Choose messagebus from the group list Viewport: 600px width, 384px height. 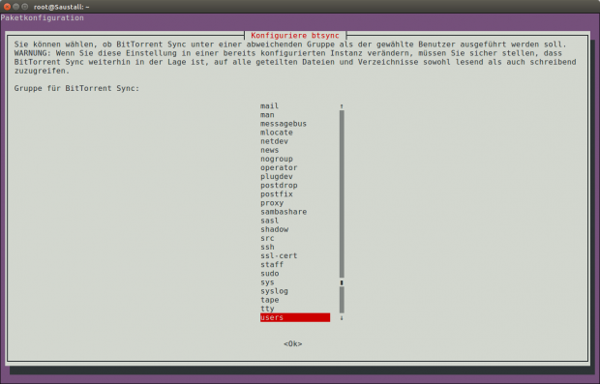coord(284,124)
